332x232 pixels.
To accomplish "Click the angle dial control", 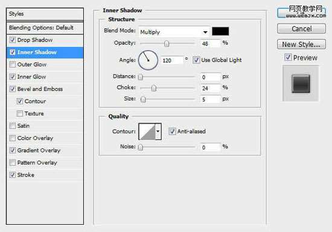I will click(148, 60).
